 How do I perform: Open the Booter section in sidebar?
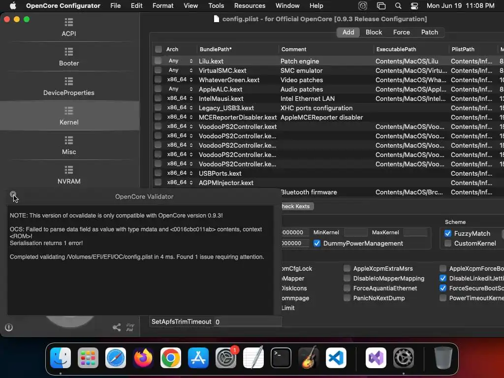69,57
